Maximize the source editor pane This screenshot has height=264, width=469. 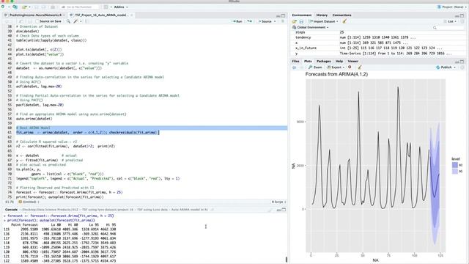pyautogui.click(x=284, y=15)
